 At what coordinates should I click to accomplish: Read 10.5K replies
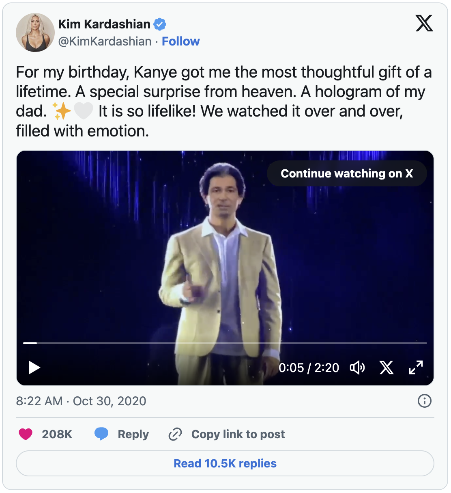click(225, 463)
